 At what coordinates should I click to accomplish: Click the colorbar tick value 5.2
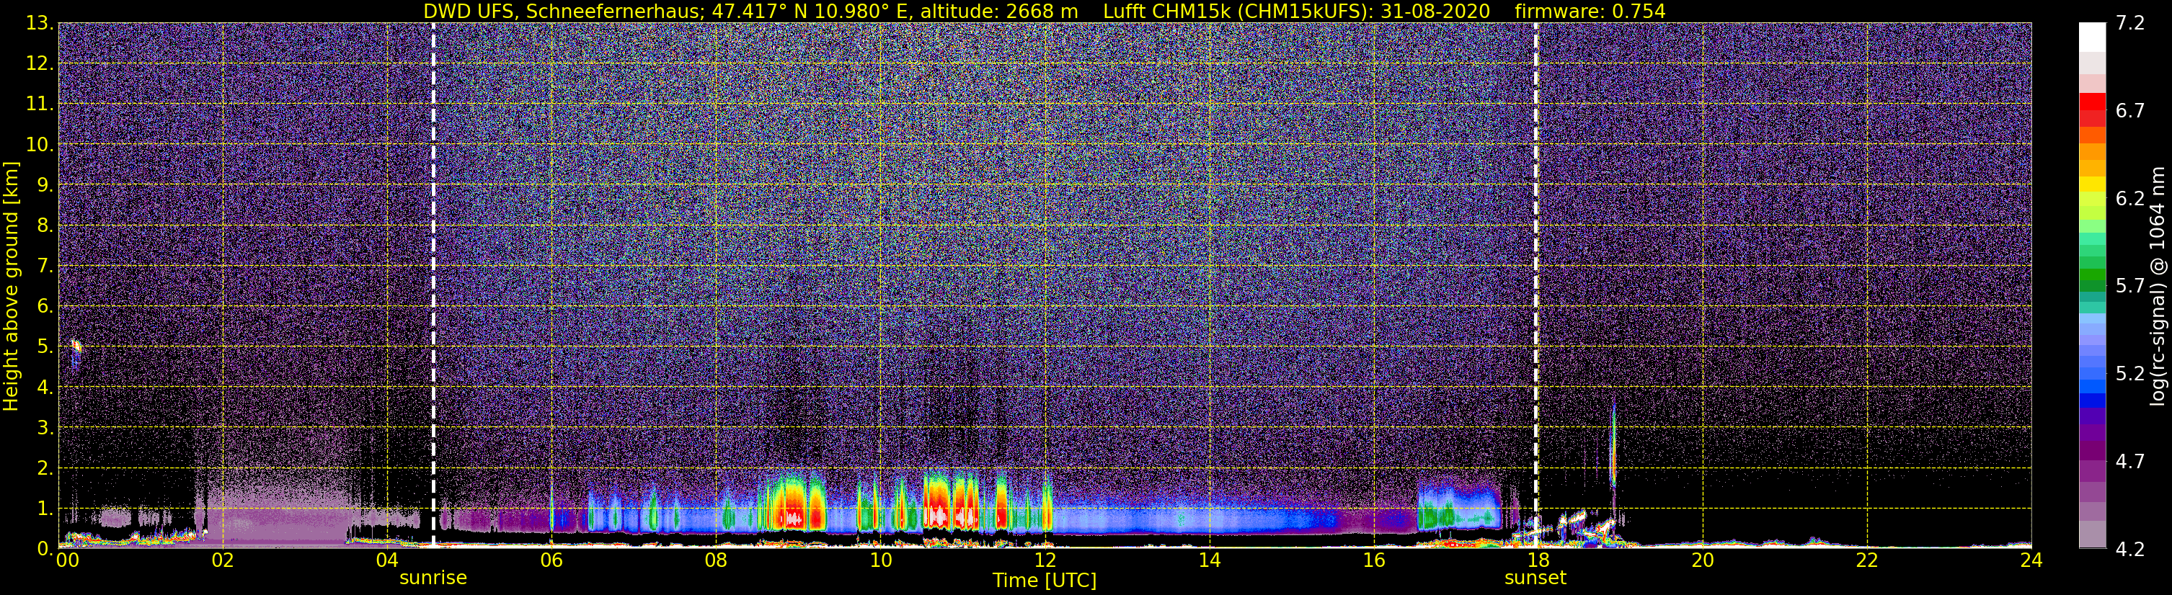pos(2131,374)
